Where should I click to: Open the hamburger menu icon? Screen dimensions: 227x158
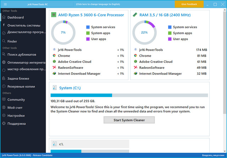4,4
